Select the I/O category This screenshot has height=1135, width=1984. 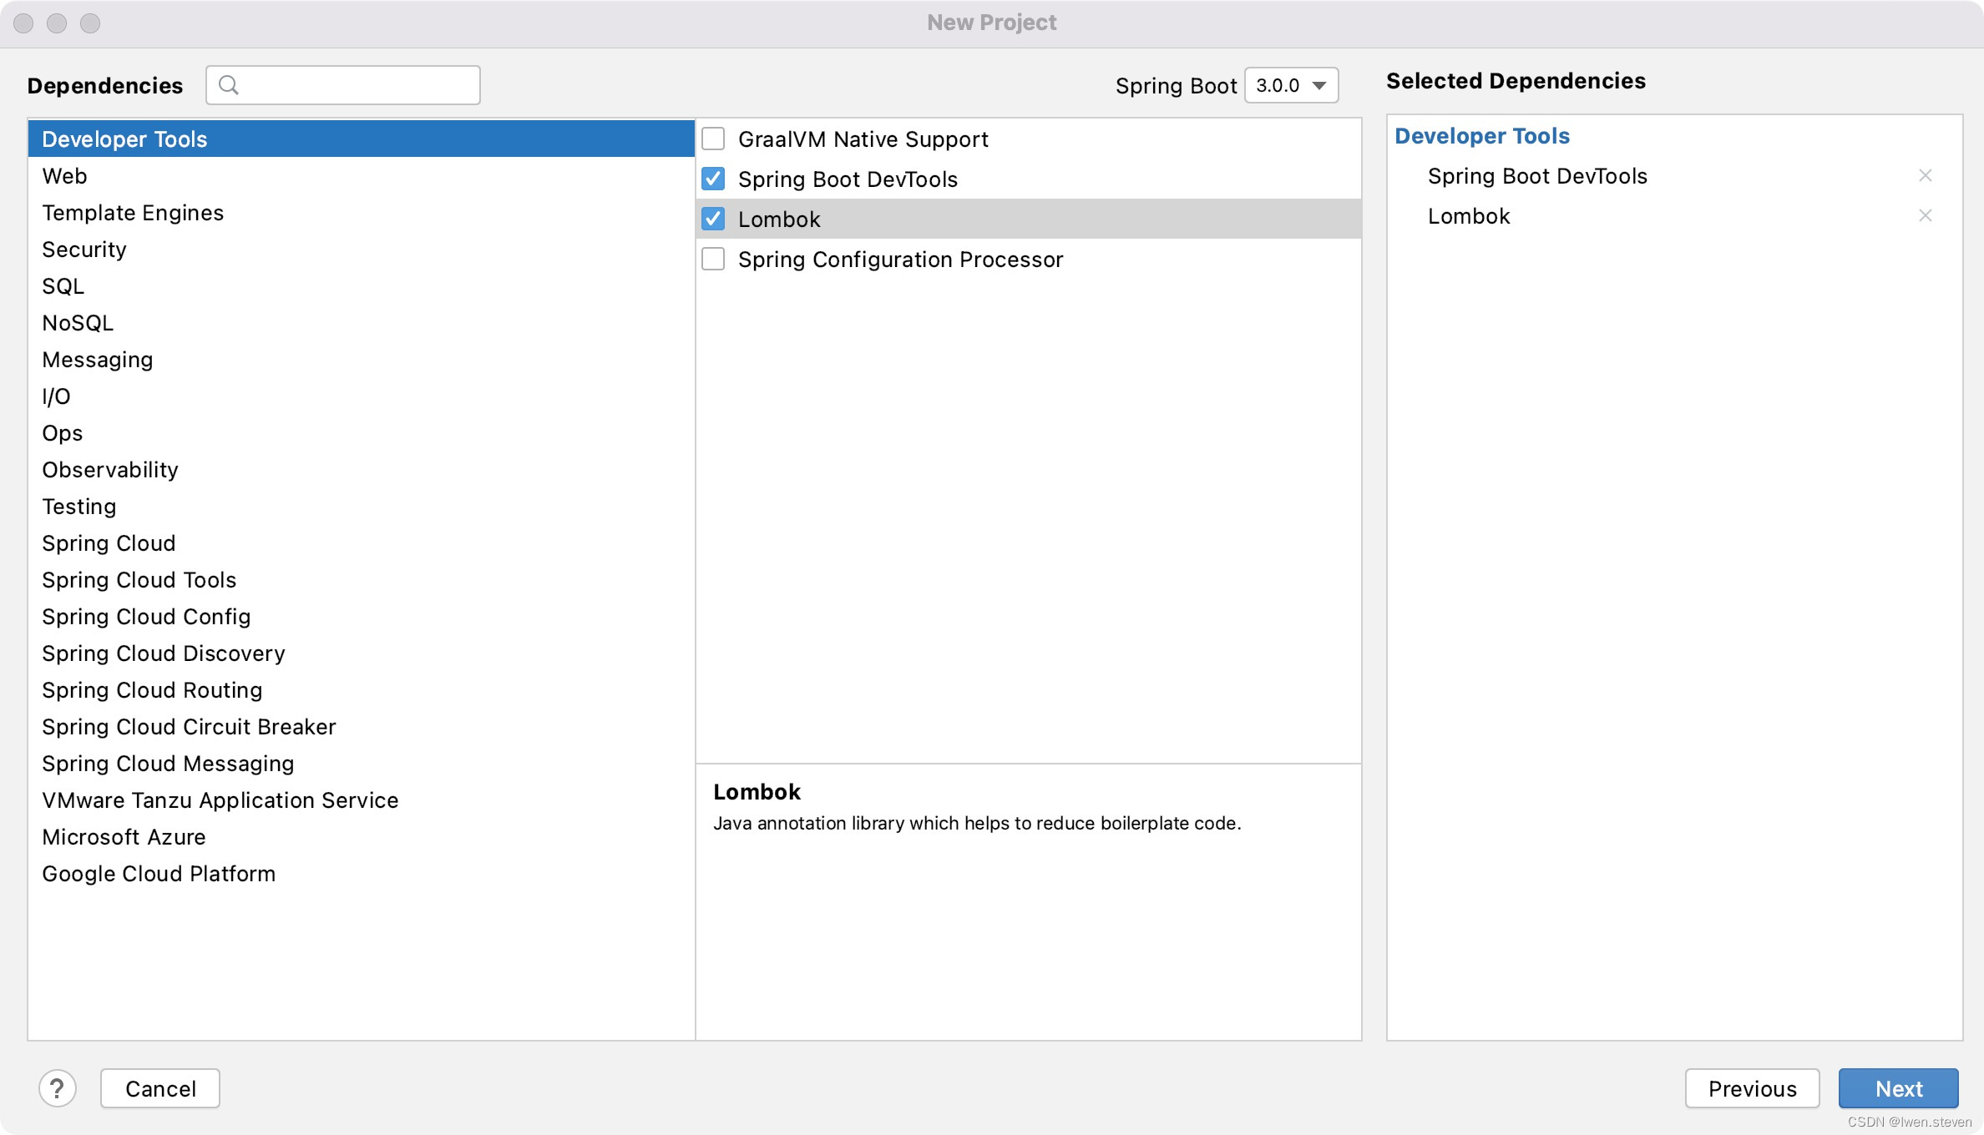click(362, 396)
